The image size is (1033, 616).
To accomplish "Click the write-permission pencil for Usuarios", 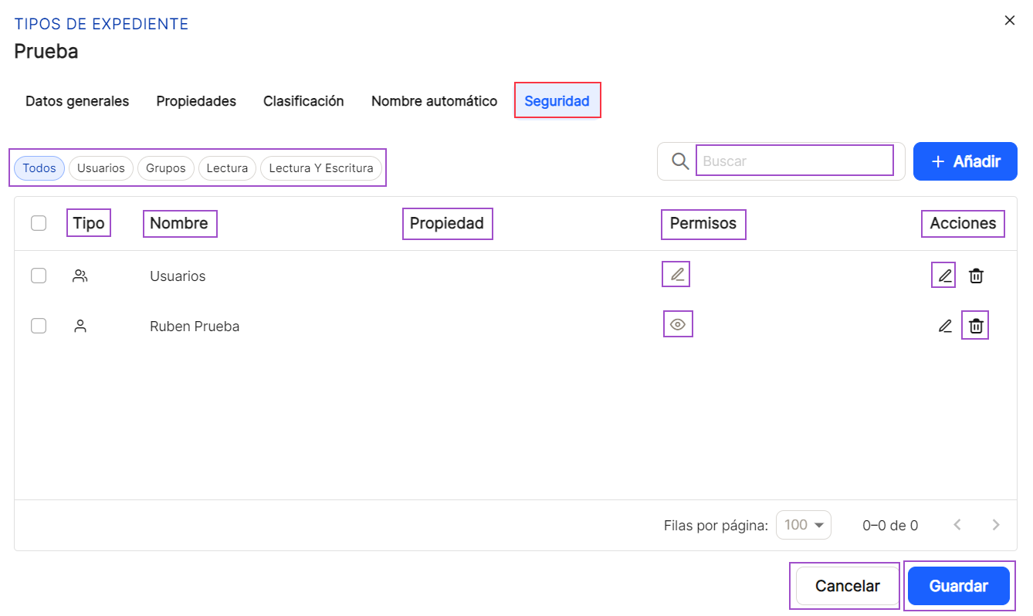I will pos(676,274).
